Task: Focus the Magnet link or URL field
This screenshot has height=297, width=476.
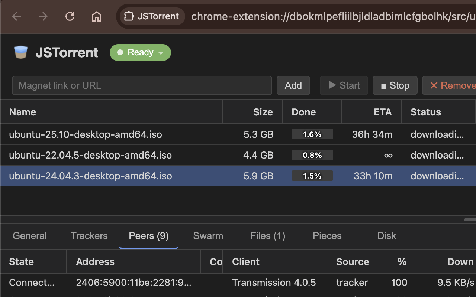Action: point(142,85)
